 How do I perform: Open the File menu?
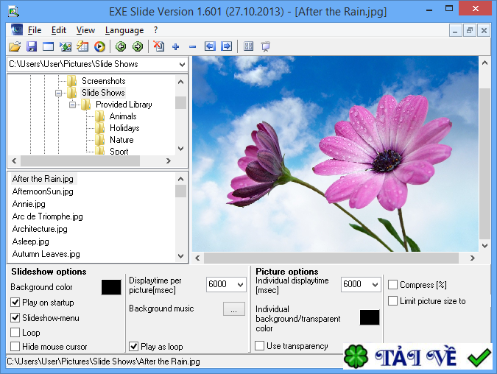click(x=35, y=30)
